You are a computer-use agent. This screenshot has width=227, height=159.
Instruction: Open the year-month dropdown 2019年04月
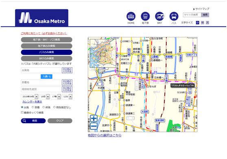[x=30, y=96]
